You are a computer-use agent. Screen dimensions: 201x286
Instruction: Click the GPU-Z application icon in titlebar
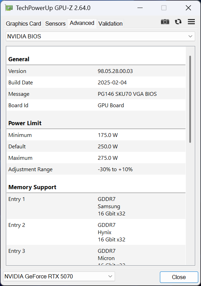point(9,7)
